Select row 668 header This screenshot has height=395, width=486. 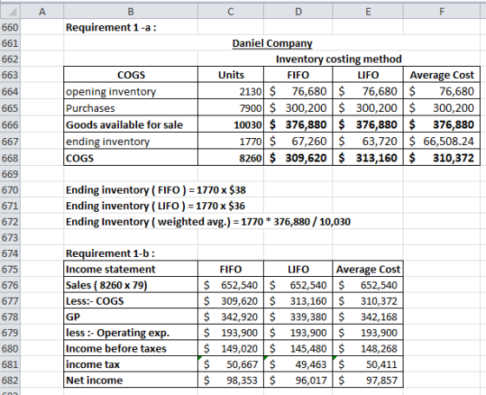(x=10, y=158)
